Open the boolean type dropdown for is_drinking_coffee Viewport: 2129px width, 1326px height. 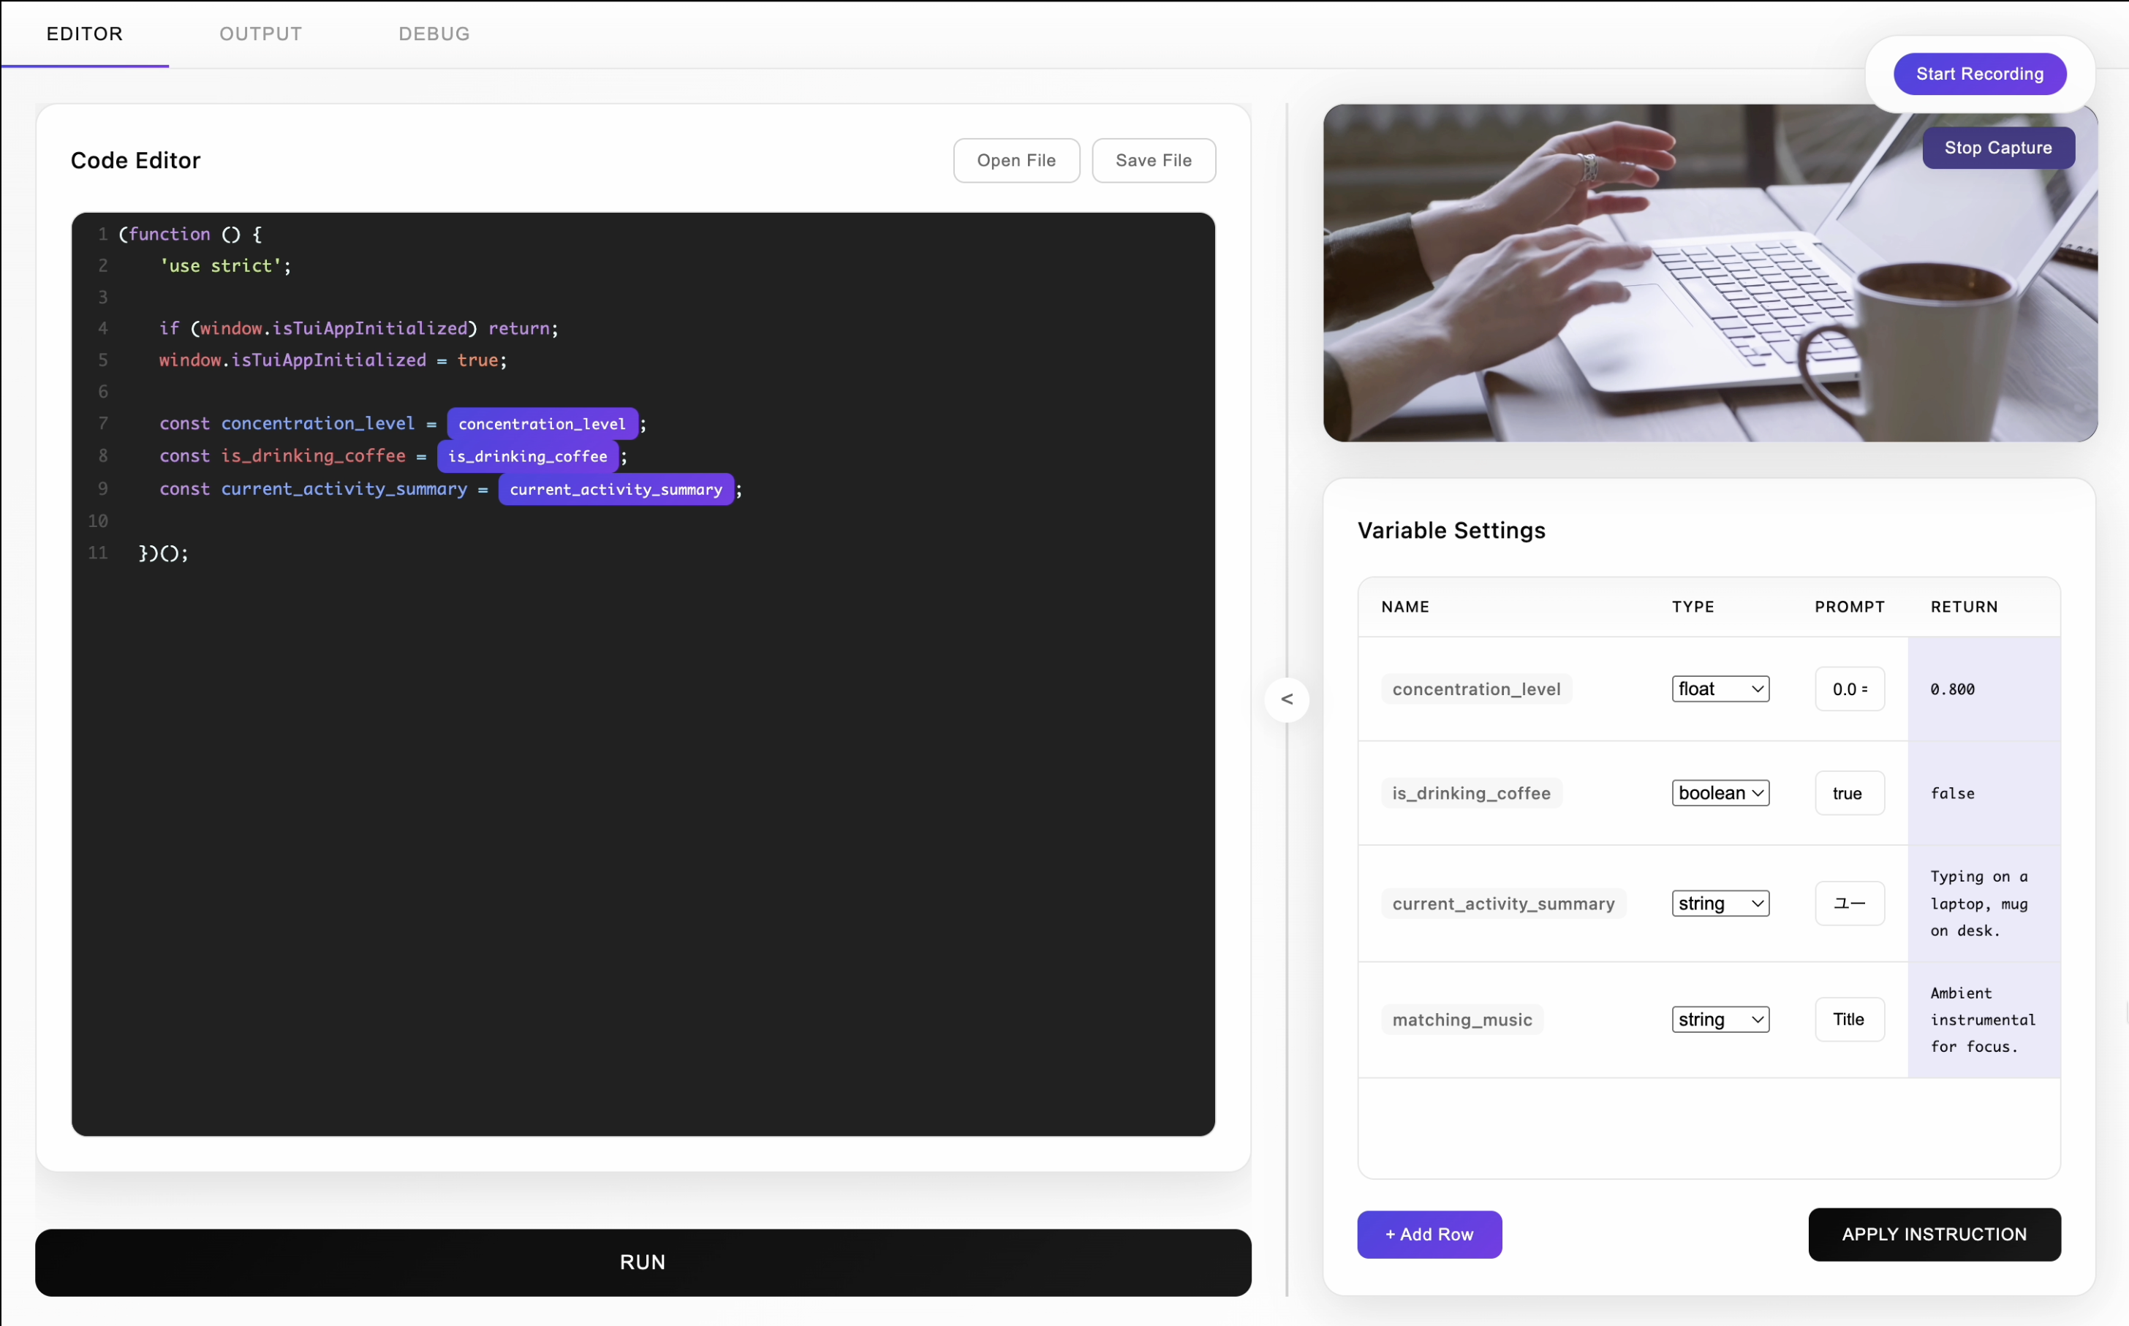coord(1720,793)
